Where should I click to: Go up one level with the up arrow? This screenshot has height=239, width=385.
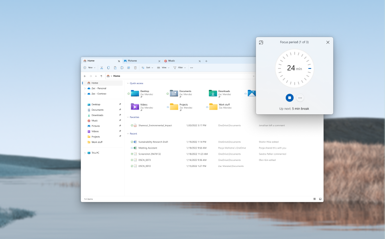pos(101,76)
